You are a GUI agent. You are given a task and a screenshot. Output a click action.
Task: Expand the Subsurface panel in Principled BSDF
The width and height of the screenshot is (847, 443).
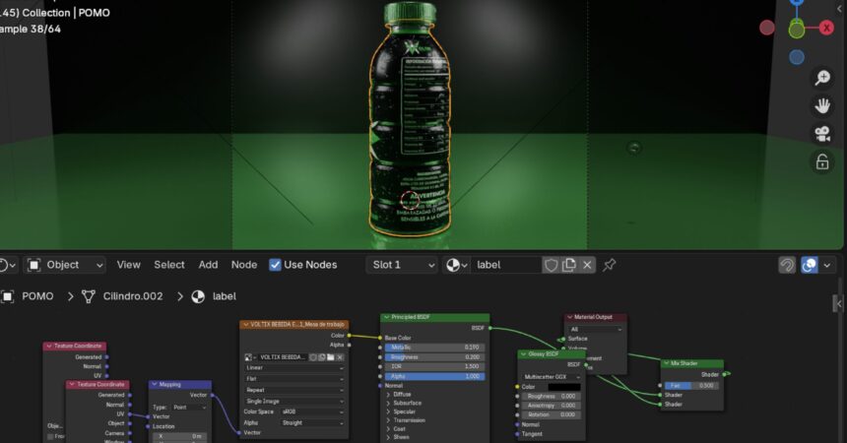(388, 404)
